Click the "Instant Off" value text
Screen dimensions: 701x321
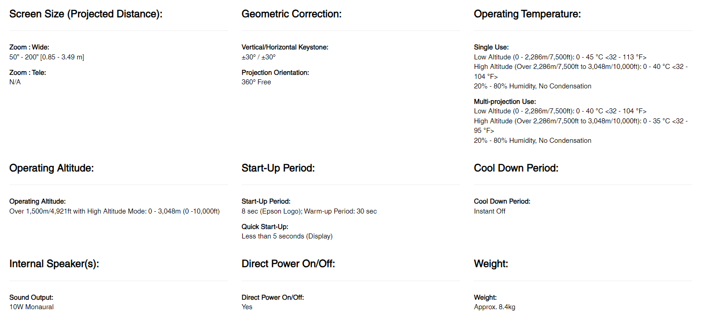click(489, 211)
